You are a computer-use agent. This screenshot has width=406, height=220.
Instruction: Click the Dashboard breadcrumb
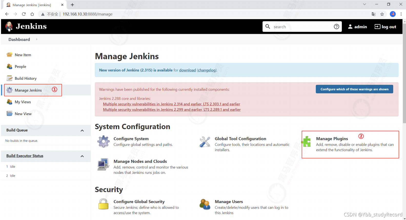(x=19, y=39)
